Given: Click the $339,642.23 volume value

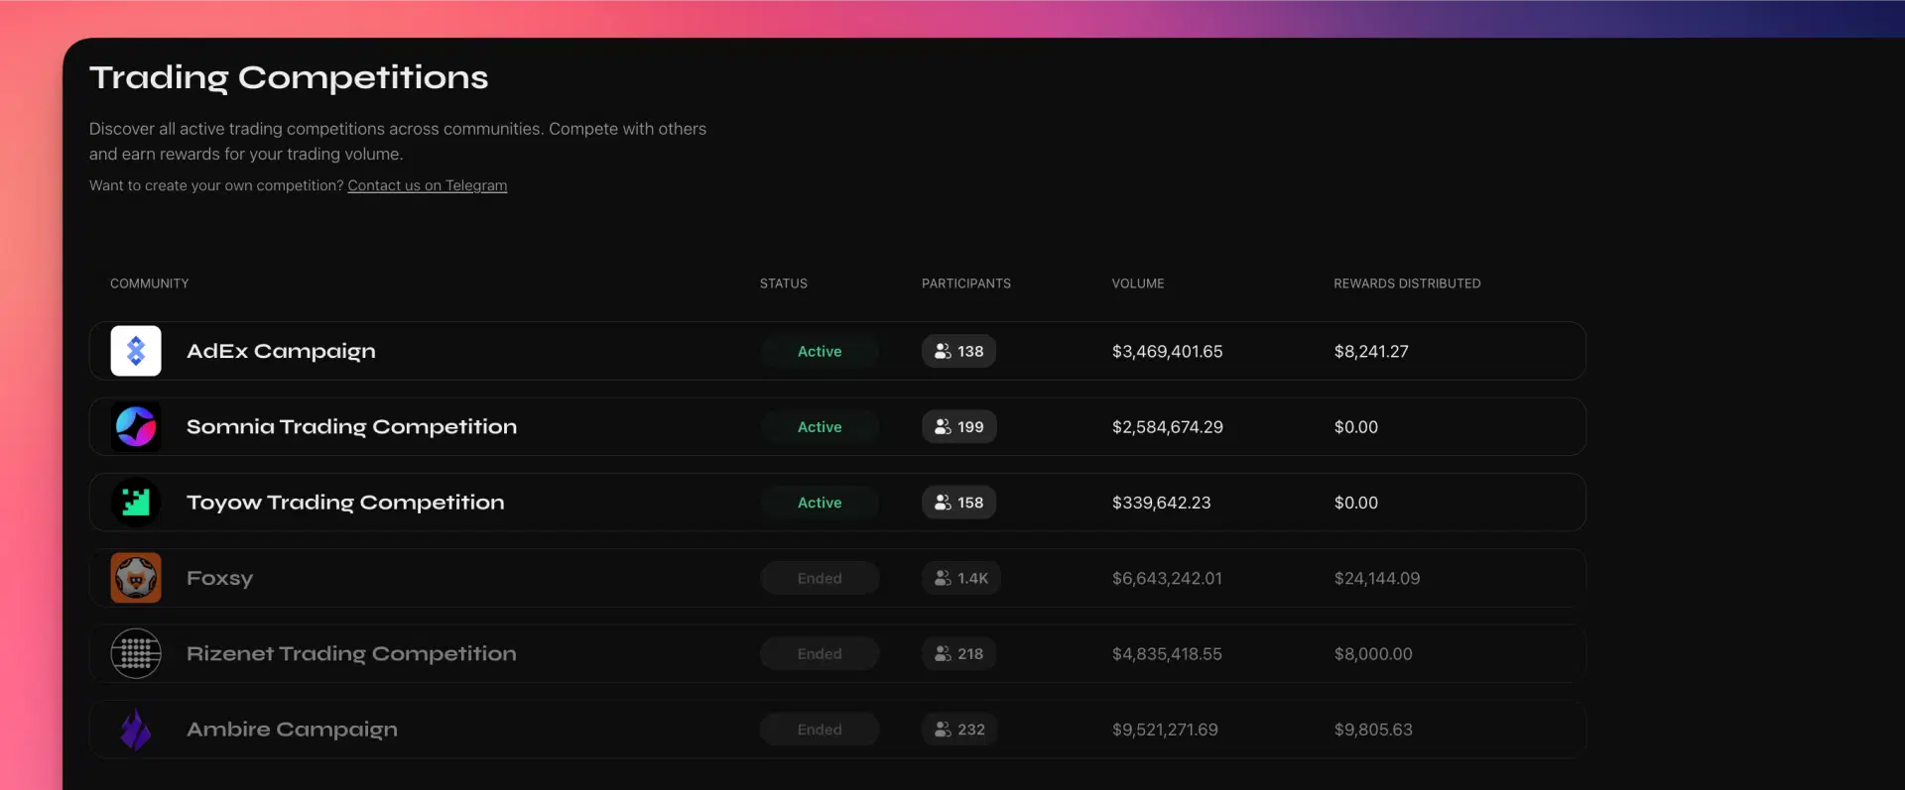Looking at the screenshot, I should coord(1161,503).
